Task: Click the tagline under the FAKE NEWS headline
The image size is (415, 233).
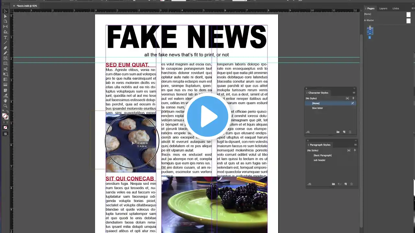Action: (x=186, y=55)
